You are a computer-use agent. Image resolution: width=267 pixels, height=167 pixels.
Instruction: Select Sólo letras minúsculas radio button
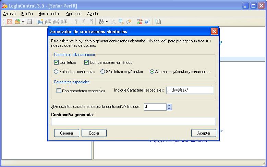(56, 72)
